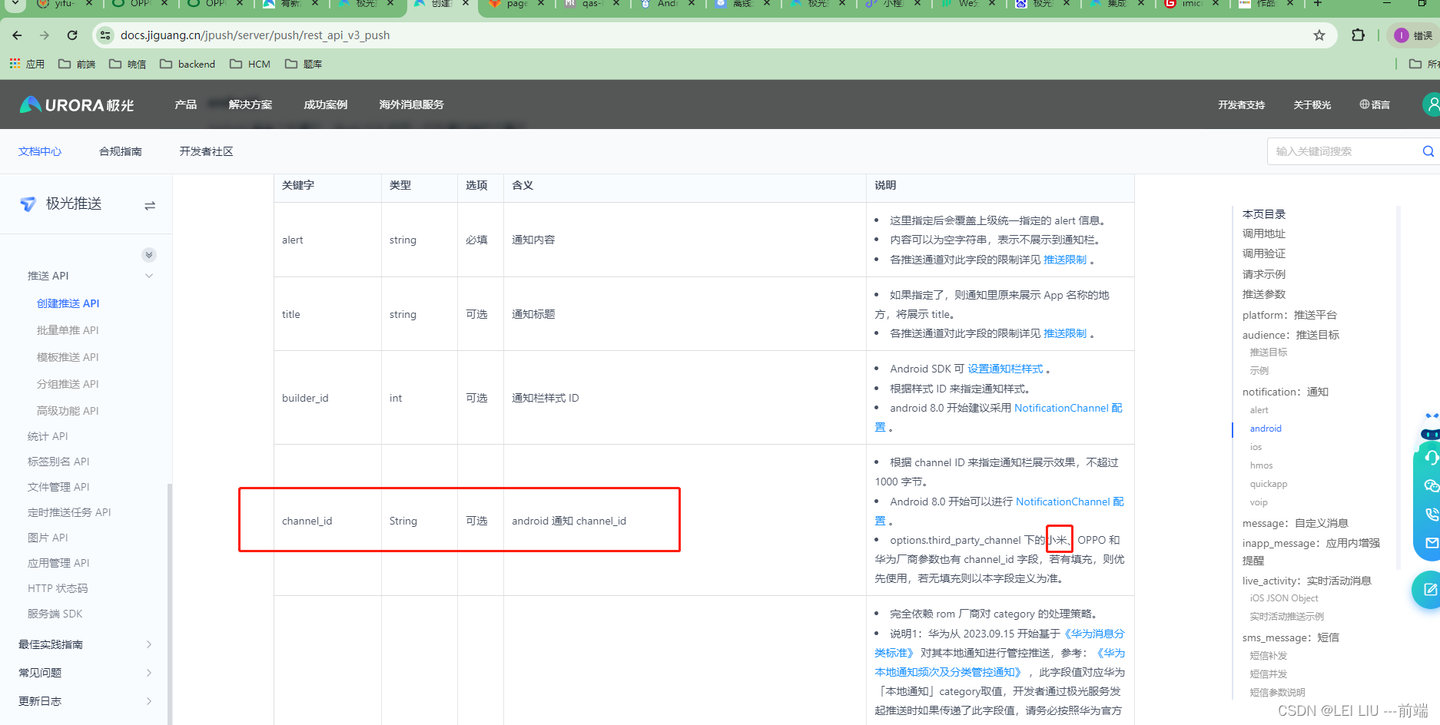Jump to hmos in page contents

coord(1261,465)
